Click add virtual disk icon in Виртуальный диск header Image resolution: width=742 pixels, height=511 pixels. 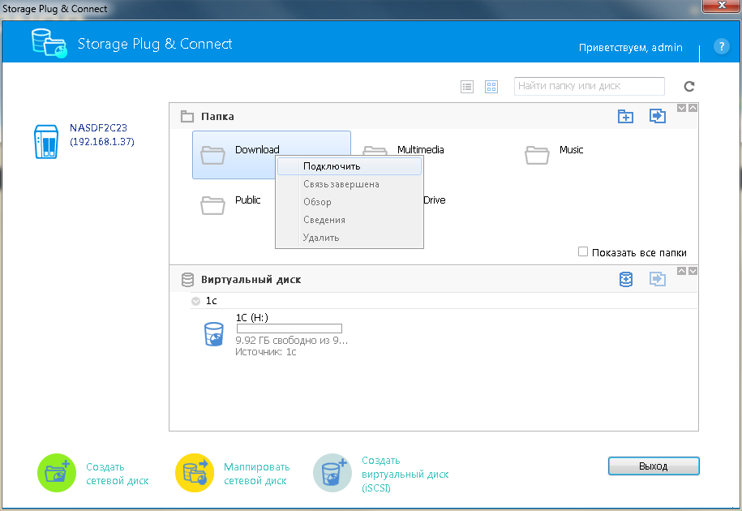tap(625, 279)
